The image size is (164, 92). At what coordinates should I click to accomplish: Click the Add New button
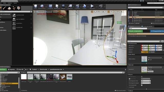pos(3,70)
